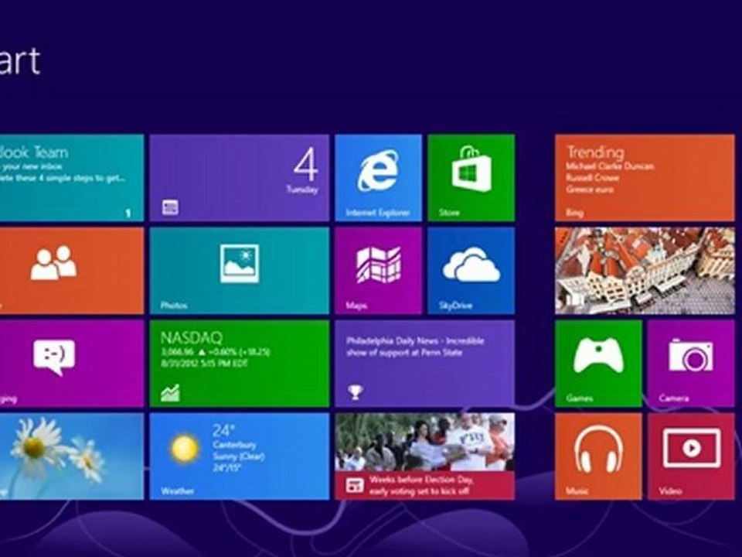Screen dimensions: 742x557
Task: Click 'Michael Clarke Duncan' trending topic
Action: coord(610,166)
